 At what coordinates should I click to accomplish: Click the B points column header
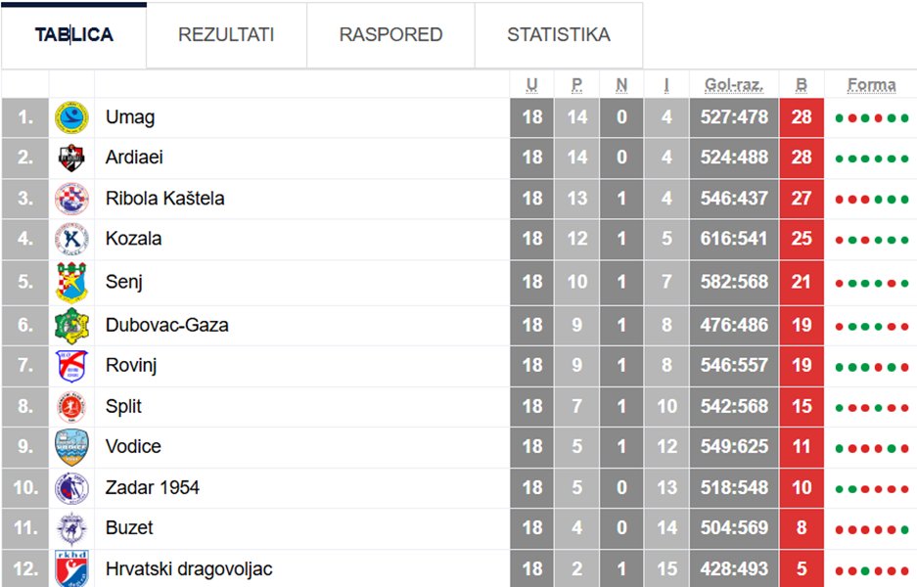[x=802, y=85]
